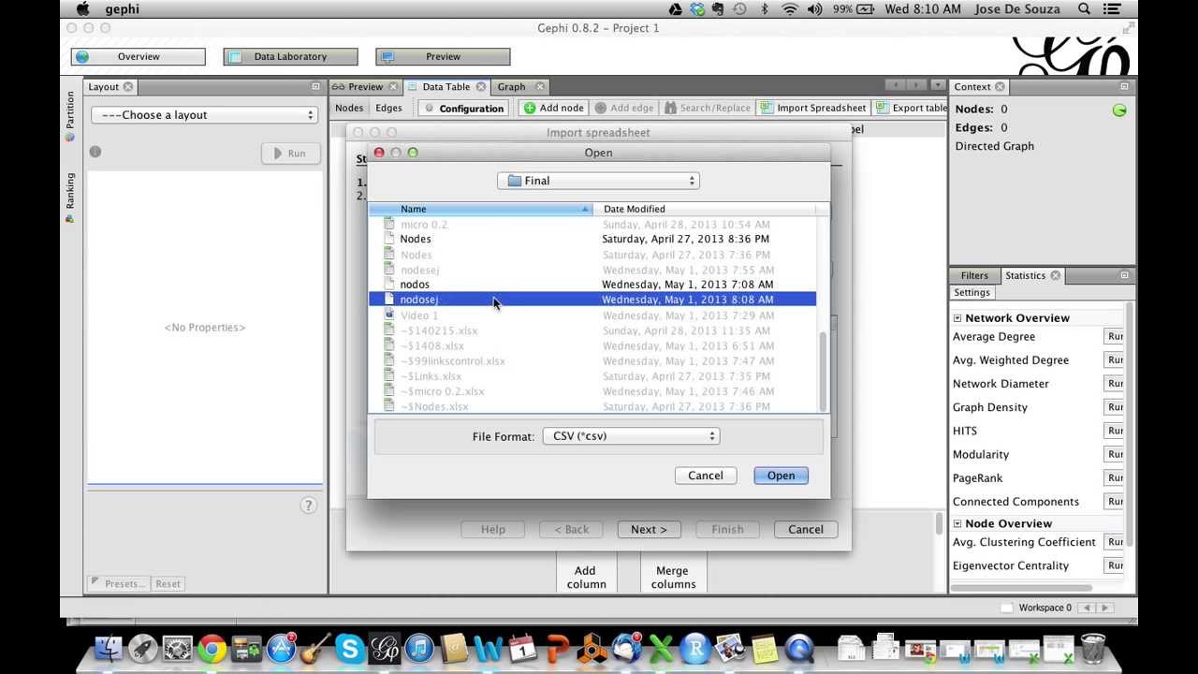This screenshot has width=1198, height=674.
Task: Click Cancel in Open dialog
Action: (x=706, y=476)
